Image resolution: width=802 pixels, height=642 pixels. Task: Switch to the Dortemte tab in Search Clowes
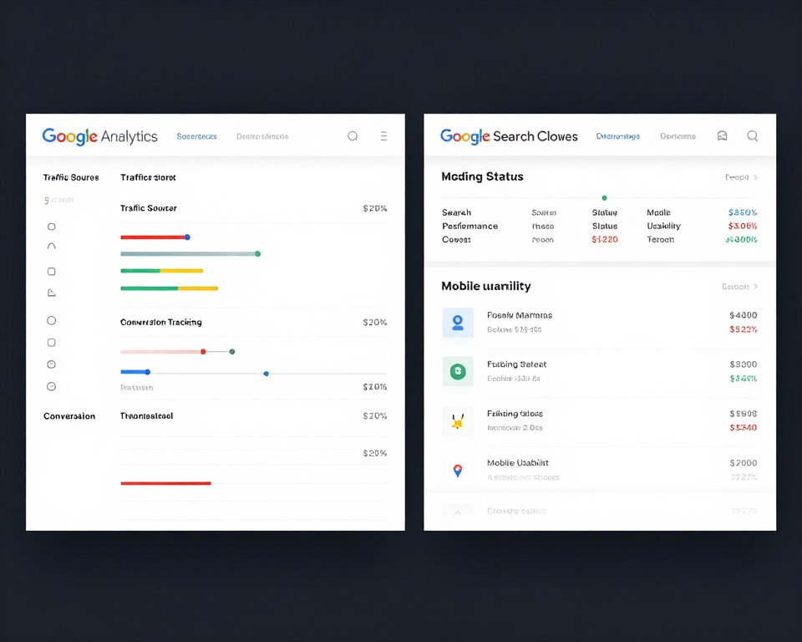(x=678, y=136)
